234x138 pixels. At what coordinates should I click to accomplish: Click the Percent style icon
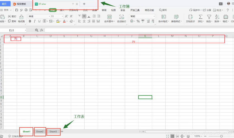point(138,21)
